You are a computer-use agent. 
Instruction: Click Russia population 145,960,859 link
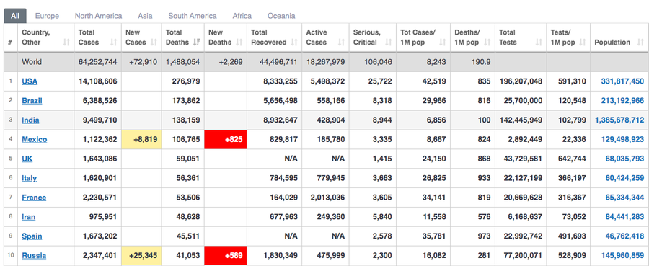pyautogui.click(x=622, y=256)
